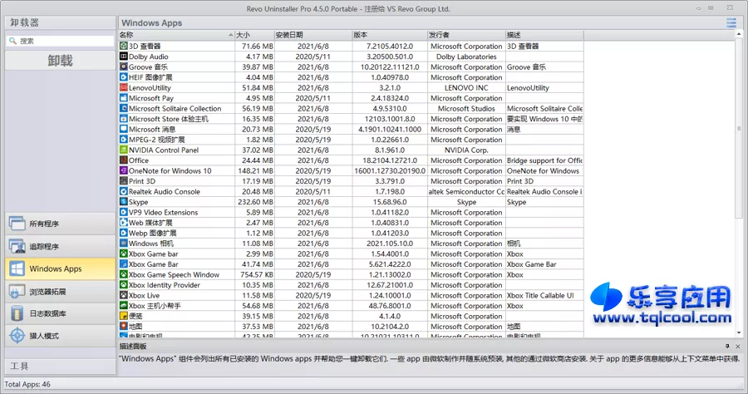
Task: Click the Dolby Audio app icon
Action: pyautogui.click(x=124, y=57)
